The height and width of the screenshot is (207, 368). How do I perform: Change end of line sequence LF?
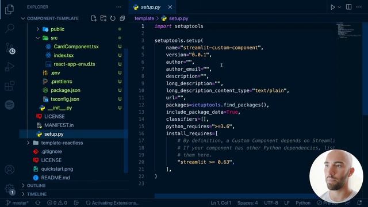pyautogui.click(x=287, y=203)
